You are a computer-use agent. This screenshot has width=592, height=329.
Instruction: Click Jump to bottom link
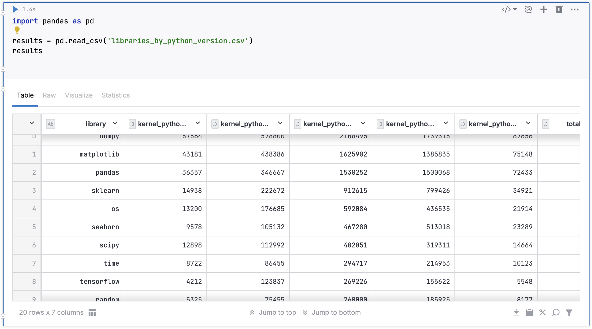[332, 312]
